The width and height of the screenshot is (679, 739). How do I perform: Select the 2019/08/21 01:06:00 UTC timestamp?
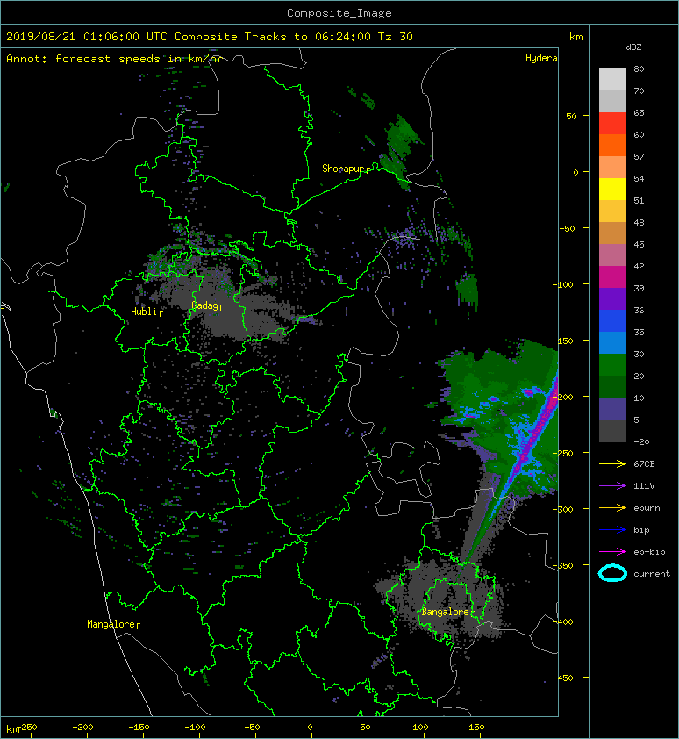[x=87, y=37]
